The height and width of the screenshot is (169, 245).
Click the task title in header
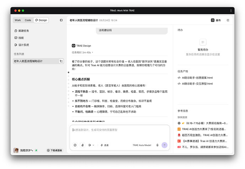point(83,20)
